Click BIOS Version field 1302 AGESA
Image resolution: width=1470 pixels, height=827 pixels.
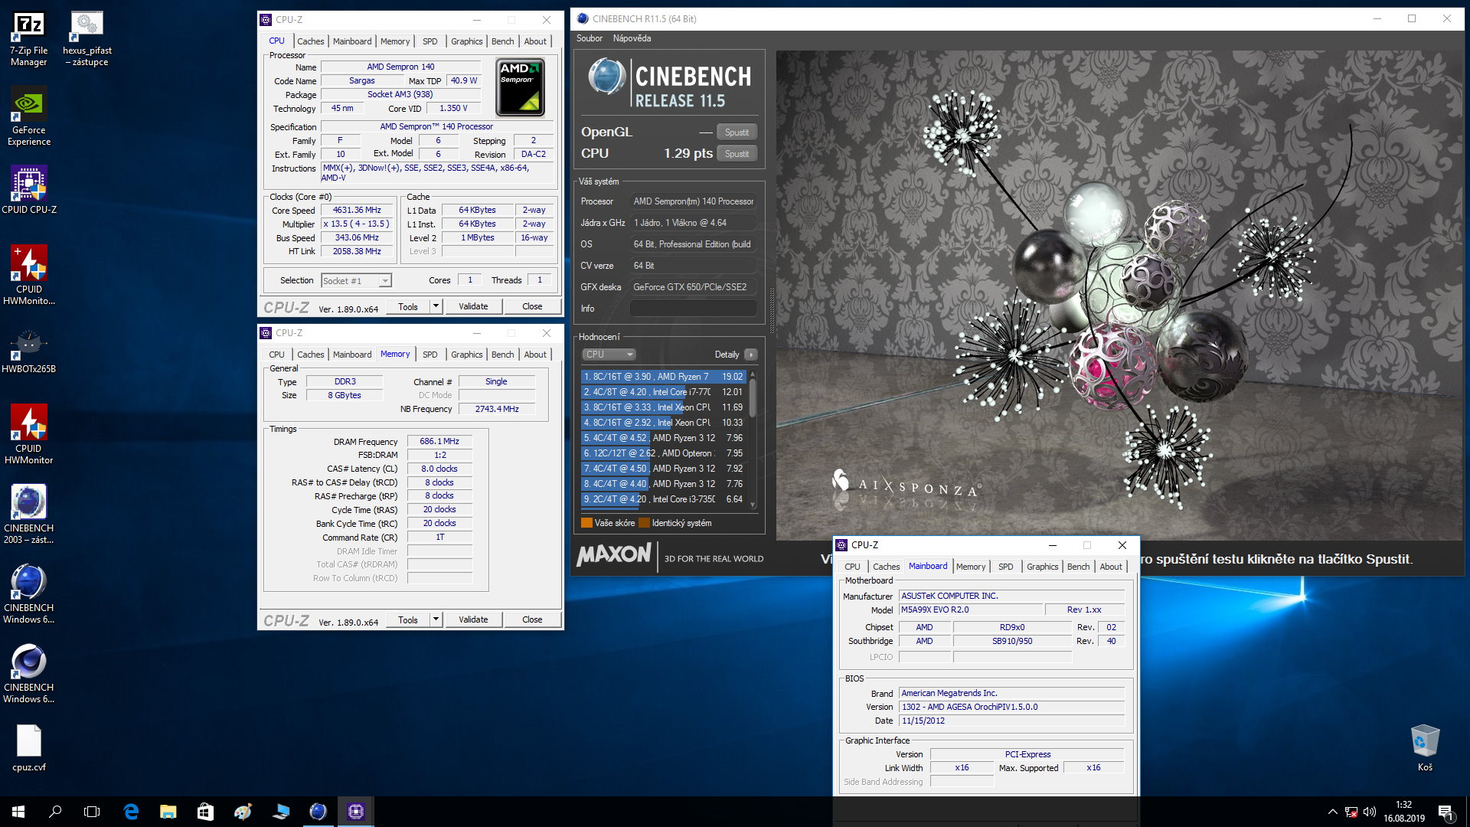[x=1011, y=708]
